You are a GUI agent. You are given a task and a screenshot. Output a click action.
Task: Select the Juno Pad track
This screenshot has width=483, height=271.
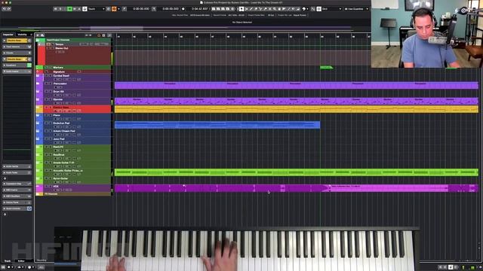click(x=74, y=141)
